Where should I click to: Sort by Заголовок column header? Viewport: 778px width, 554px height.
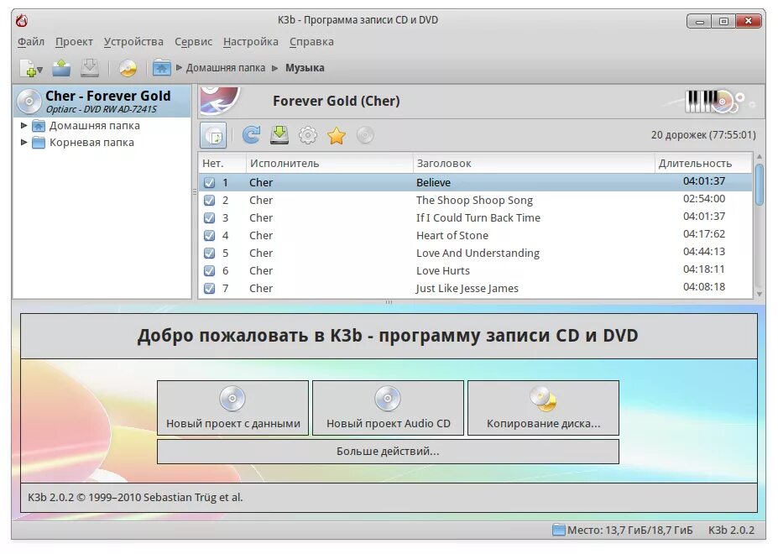(x=534, y=164)
